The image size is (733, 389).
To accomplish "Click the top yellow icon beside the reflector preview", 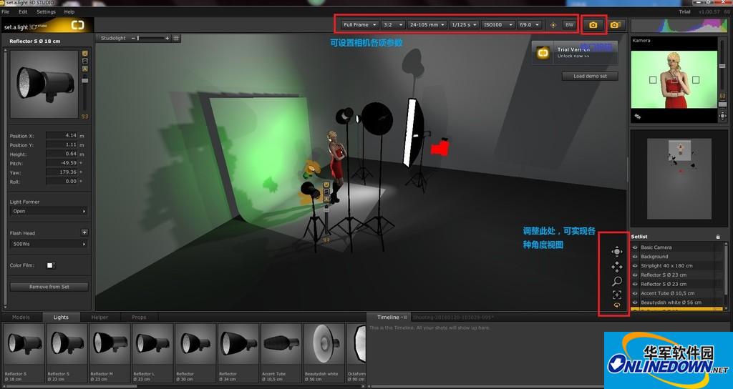I will tap(84, 54).
